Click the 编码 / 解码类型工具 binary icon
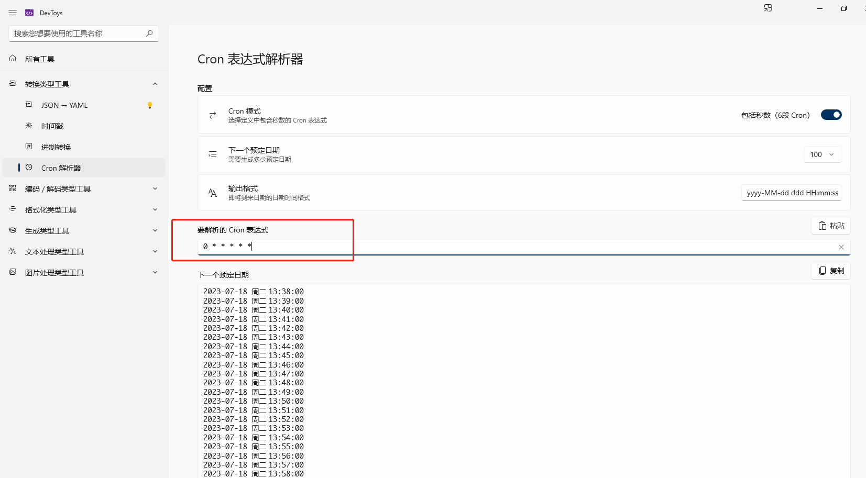866x478 pixels. (13, 188)
